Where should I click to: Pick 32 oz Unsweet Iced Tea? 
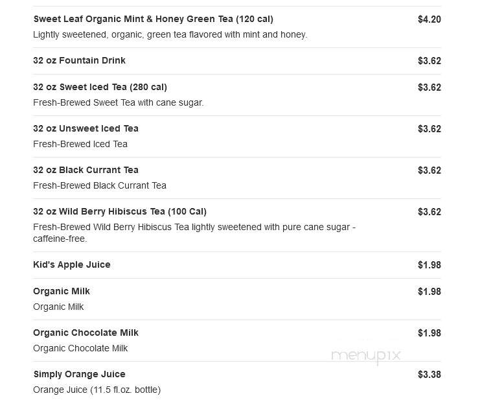click(86, 128)
